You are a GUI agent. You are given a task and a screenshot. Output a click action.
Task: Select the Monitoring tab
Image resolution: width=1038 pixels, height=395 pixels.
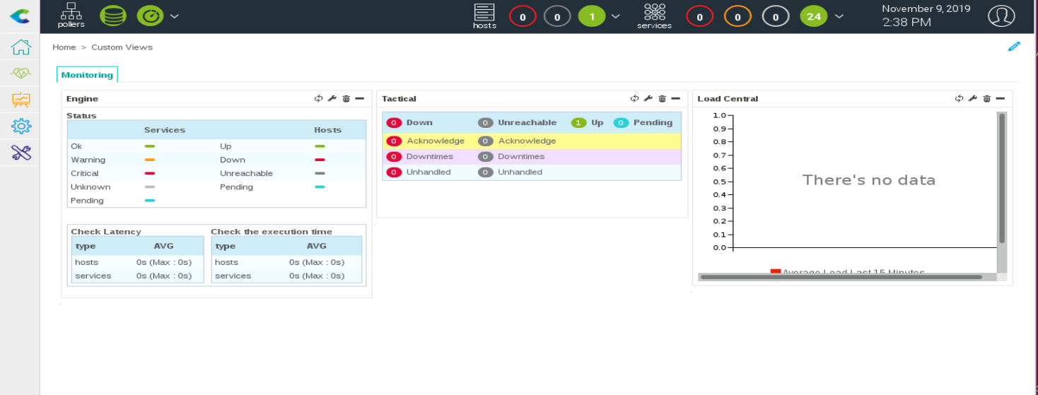pos(87,75)
